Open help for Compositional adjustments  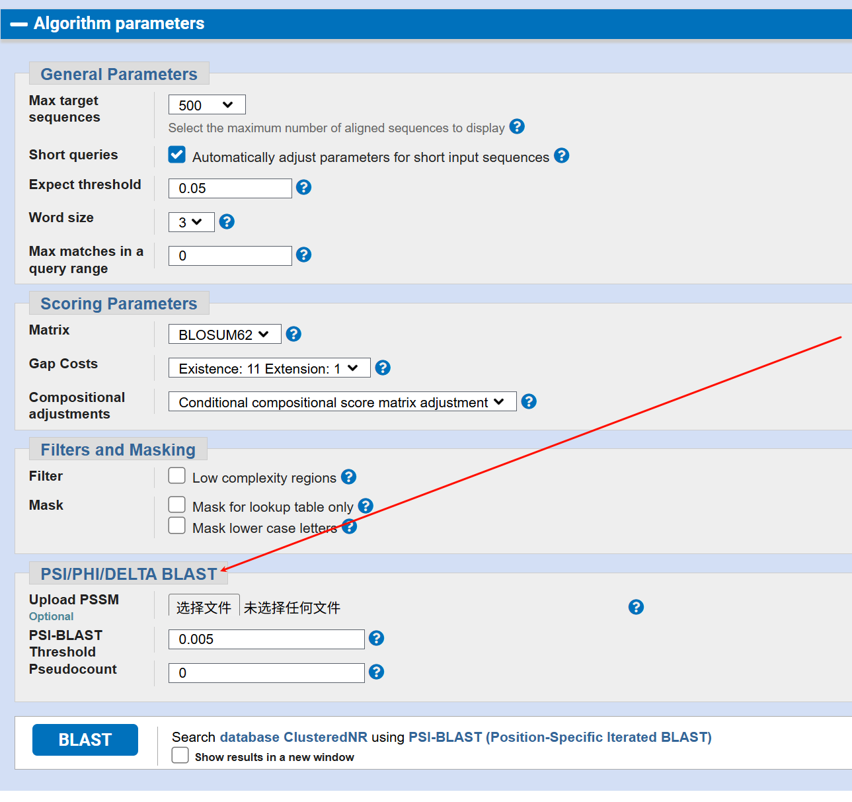tap(529, 401)
